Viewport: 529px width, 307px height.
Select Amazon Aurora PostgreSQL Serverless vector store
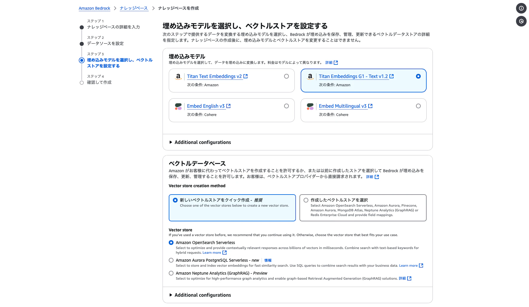[x=171, y=260]
